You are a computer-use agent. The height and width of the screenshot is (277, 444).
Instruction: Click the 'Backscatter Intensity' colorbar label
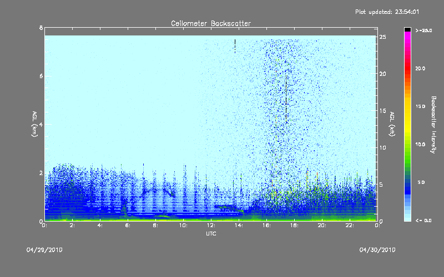(433, 125)
